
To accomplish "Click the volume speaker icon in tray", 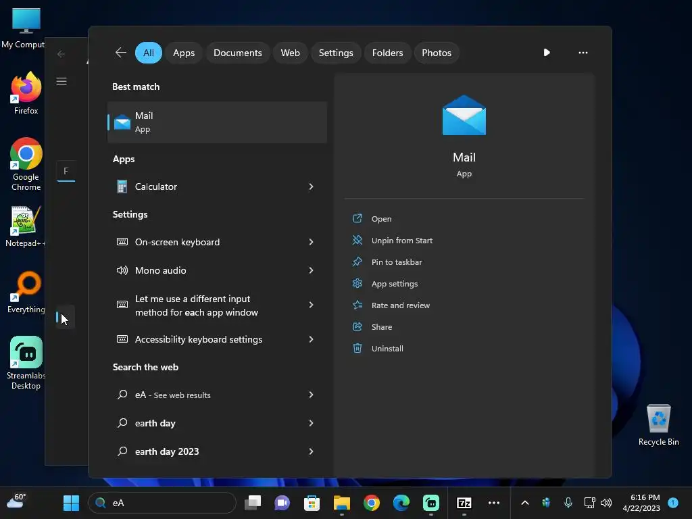I will (x=606, y=503).
